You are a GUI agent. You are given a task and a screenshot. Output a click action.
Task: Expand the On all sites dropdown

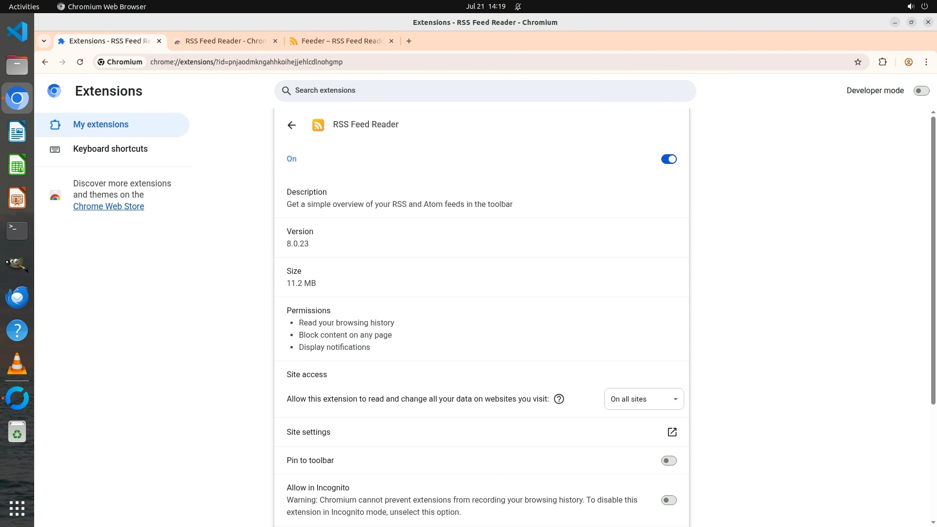click(643, 399)
